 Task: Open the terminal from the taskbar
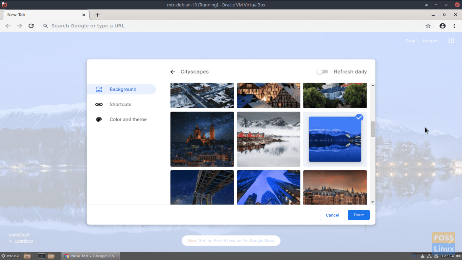(42, 256)
